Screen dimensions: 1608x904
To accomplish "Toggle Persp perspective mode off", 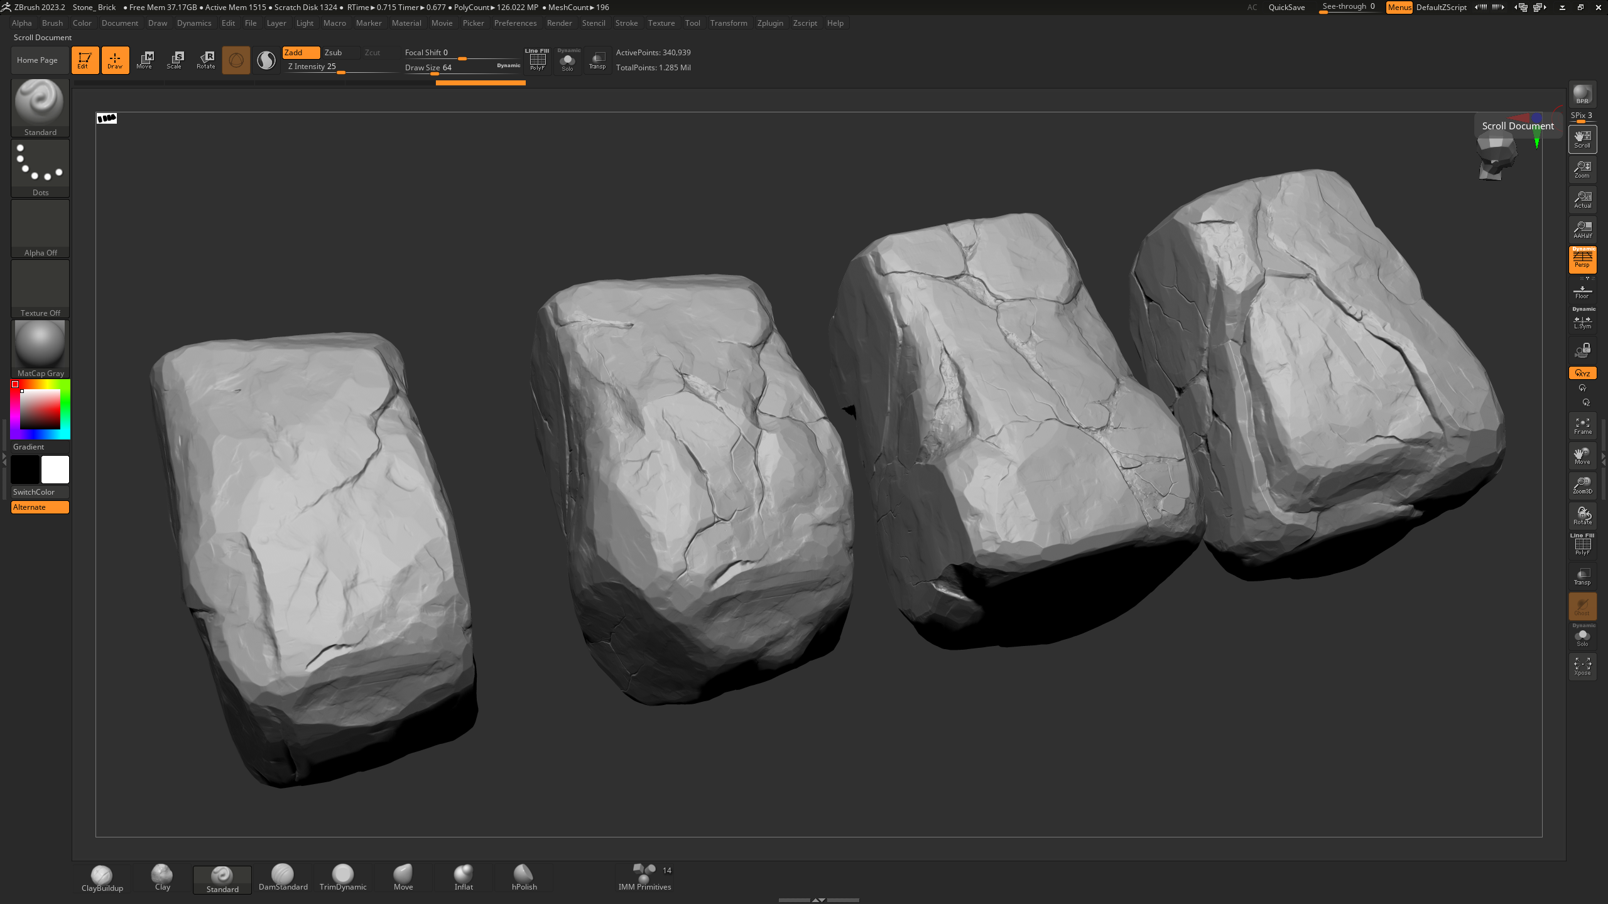I will click(x=1582, y=259).
